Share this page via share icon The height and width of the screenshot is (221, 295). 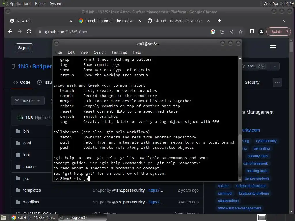[231, 32]
